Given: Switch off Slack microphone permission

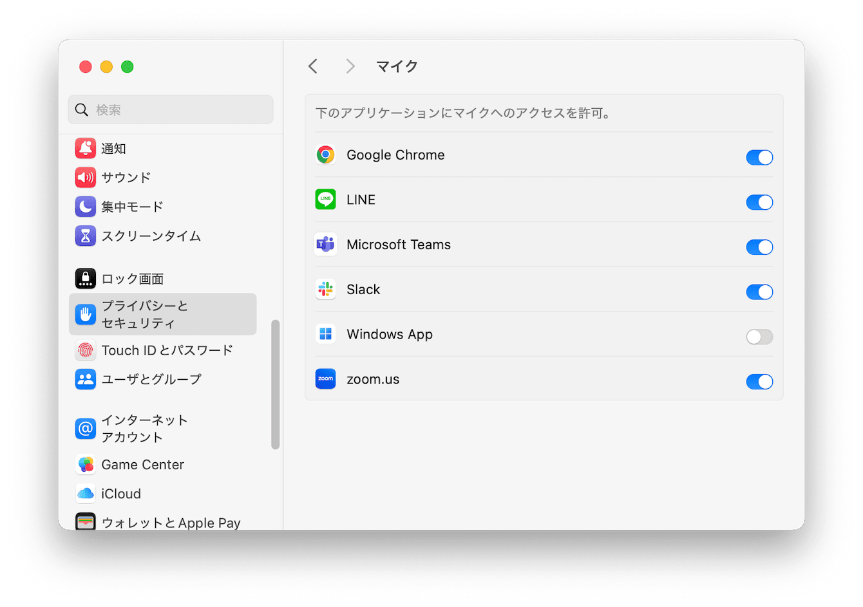Looking at the screenshot, I should coord(759,292).
